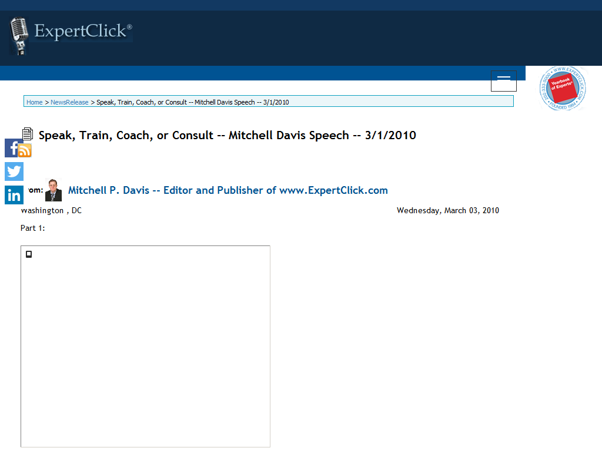The image size is (602, 451).
Task: Click the ExpertClick microphone logo
Action: pos(19,36)
